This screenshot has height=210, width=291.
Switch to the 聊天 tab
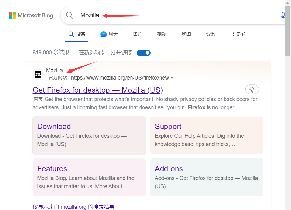[x=109, y=34]
